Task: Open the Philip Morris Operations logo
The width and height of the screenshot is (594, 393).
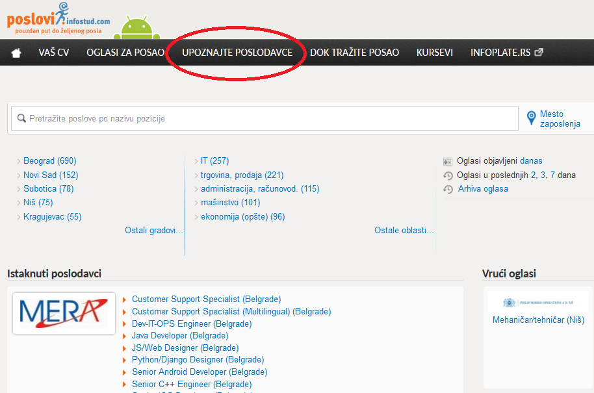Action: [x=538, y=303]
